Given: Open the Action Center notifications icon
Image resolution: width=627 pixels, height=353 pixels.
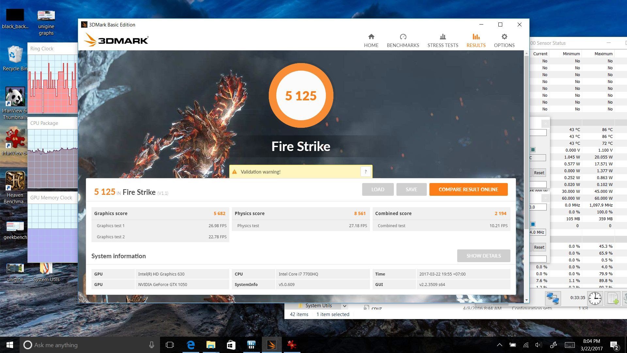Looking at the screenshot, I should tap(614, 345).
